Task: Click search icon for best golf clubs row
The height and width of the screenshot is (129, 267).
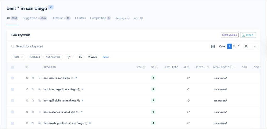Action: pyautogui.click(x=27, y=101)
